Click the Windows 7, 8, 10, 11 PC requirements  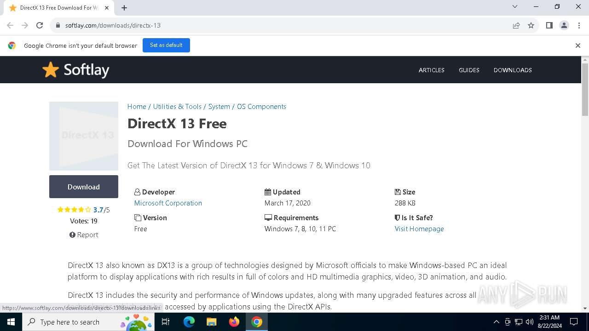click(x=300, y=228)
